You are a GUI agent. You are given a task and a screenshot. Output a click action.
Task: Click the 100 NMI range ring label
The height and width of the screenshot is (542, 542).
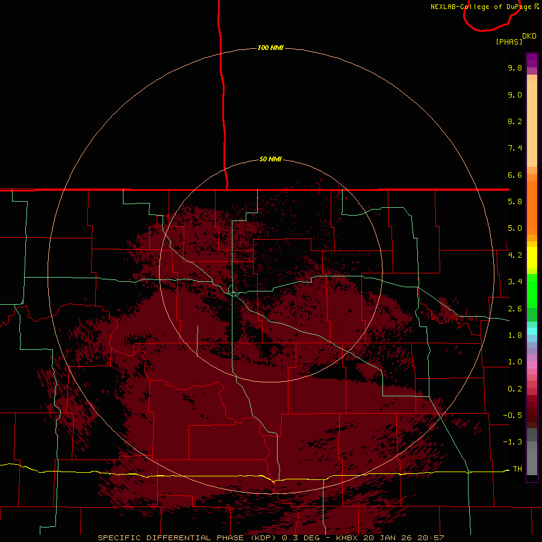pos(270,48)
